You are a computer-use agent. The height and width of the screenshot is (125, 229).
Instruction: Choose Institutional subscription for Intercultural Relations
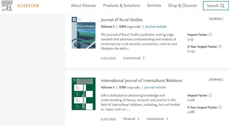coord(155,119)
